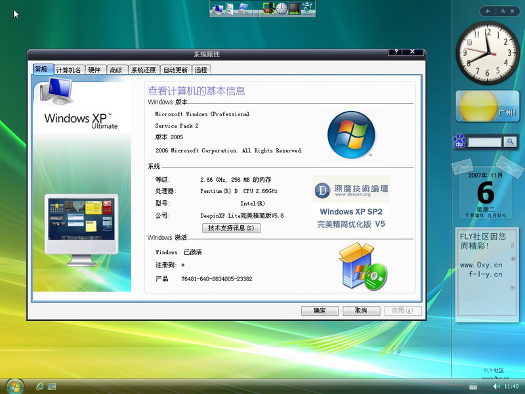Cancel with the 取消 button
The width and height of the screenshot is (525, 394).
click(x=362, y=311)
